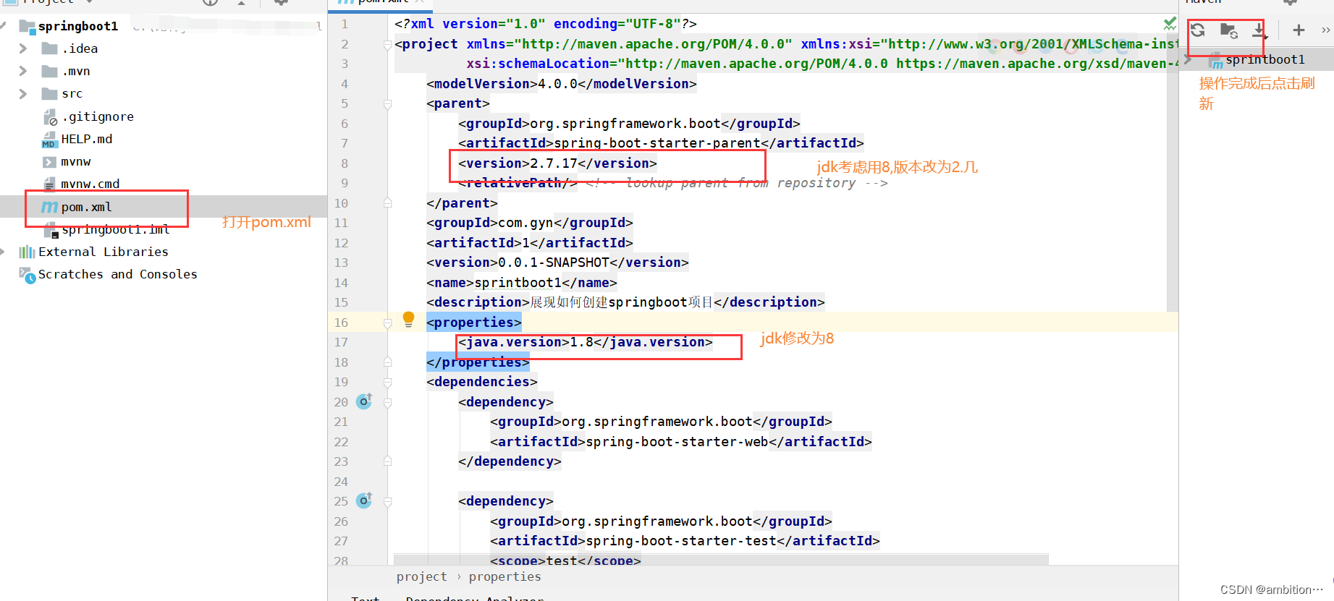The image size is (1334, 601).
Task: Click '<scope>test</scope>' on line 28
Action: (565, 560)
